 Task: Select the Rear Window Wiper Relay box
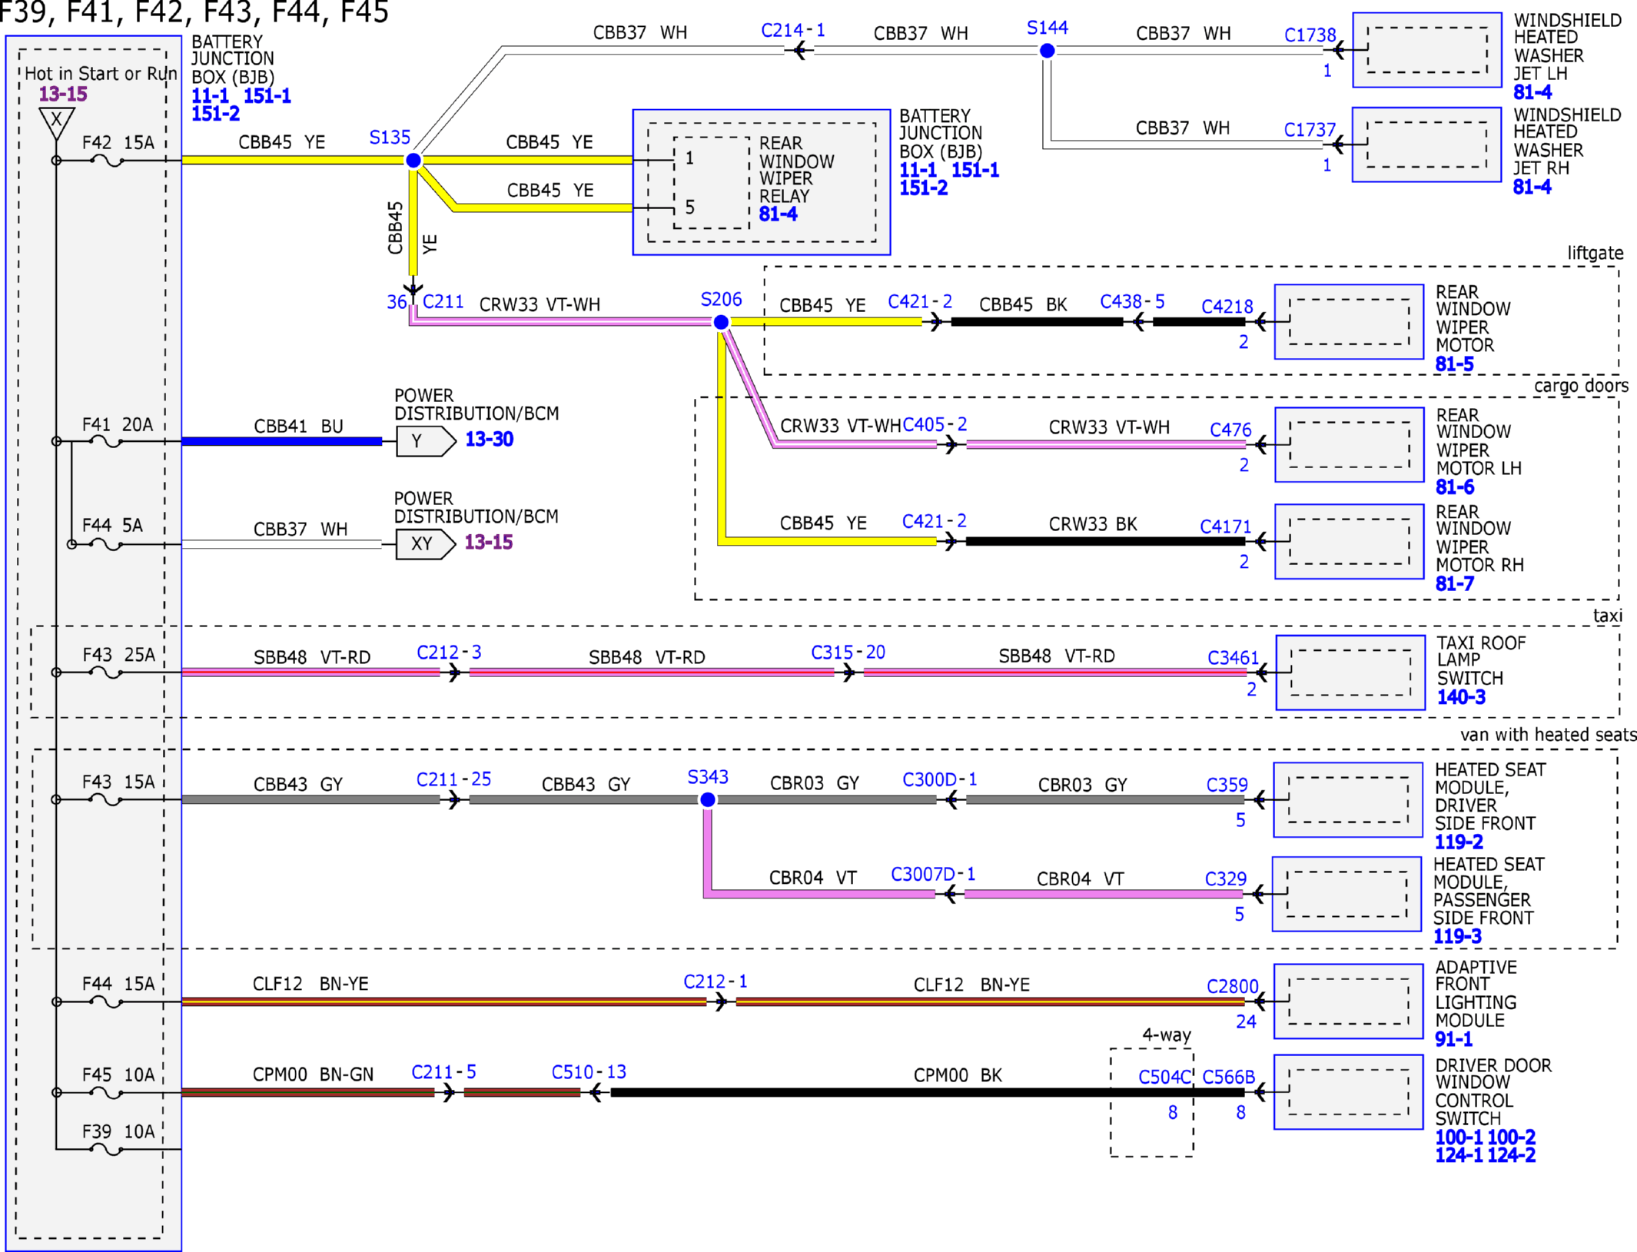[x=761, y=181]
